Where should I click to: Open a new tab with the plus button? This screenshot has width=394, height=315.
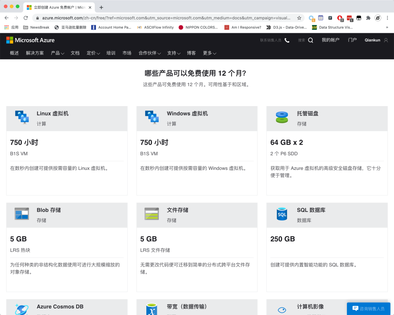(x=101, y=8)
